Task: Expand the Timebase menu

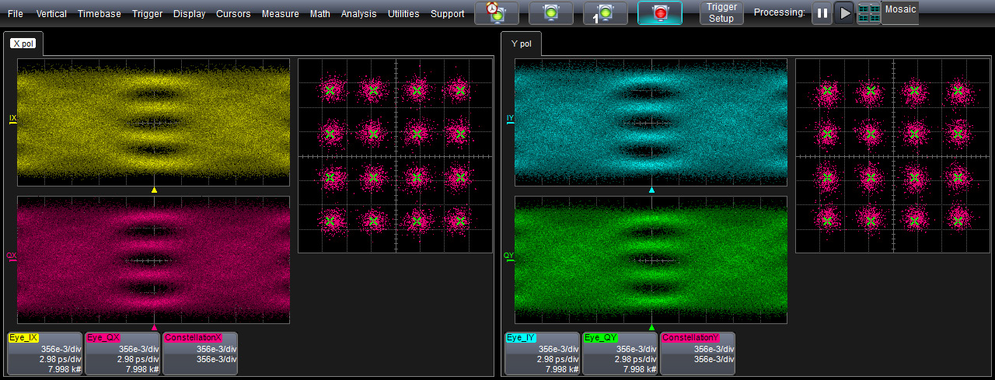Action: [99, 14]
